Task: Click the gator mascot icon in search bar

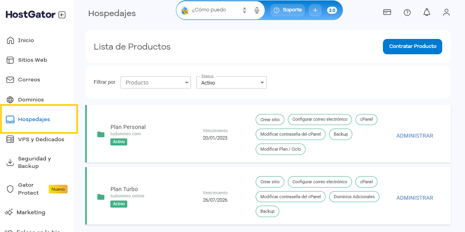Action: pos(185,10)
